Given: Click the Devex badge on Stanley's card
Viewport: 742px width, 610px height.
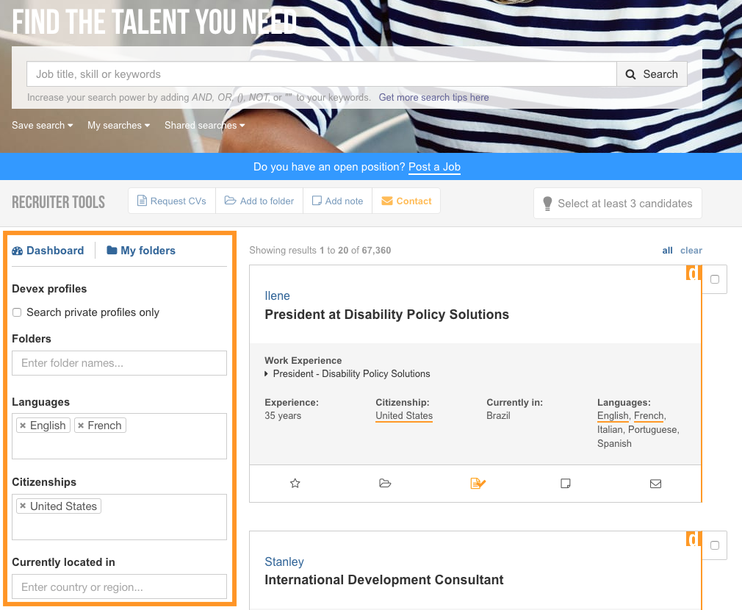Looking at the screenshot, I should (693, 539).
